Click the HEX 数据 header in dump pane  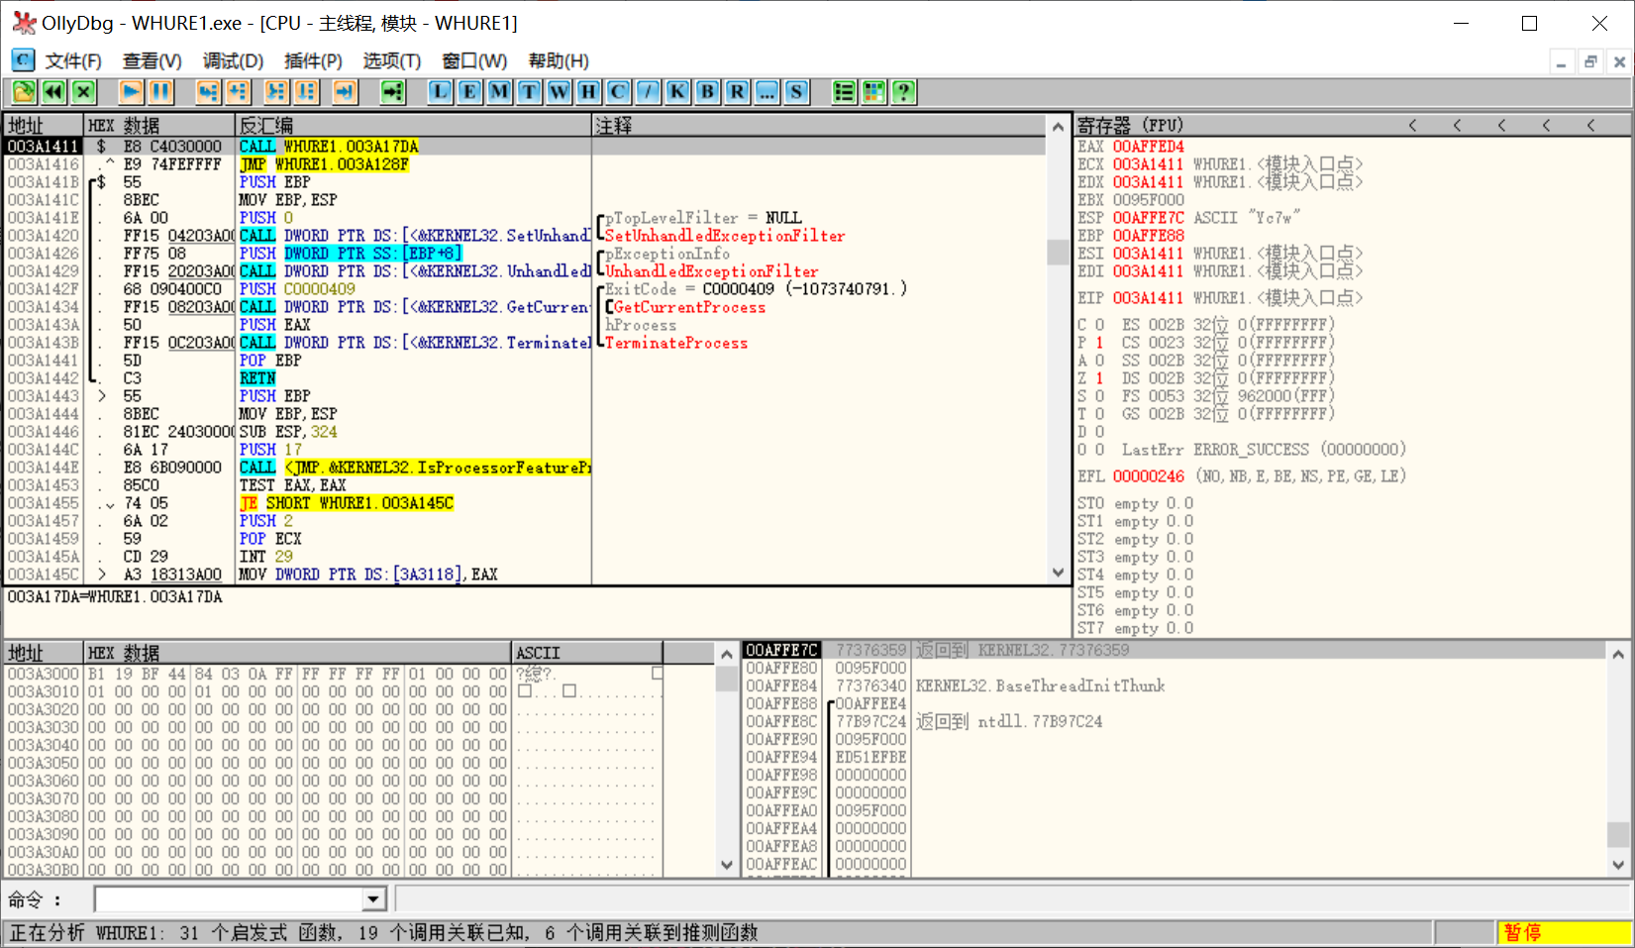click(x=297, y=653)
